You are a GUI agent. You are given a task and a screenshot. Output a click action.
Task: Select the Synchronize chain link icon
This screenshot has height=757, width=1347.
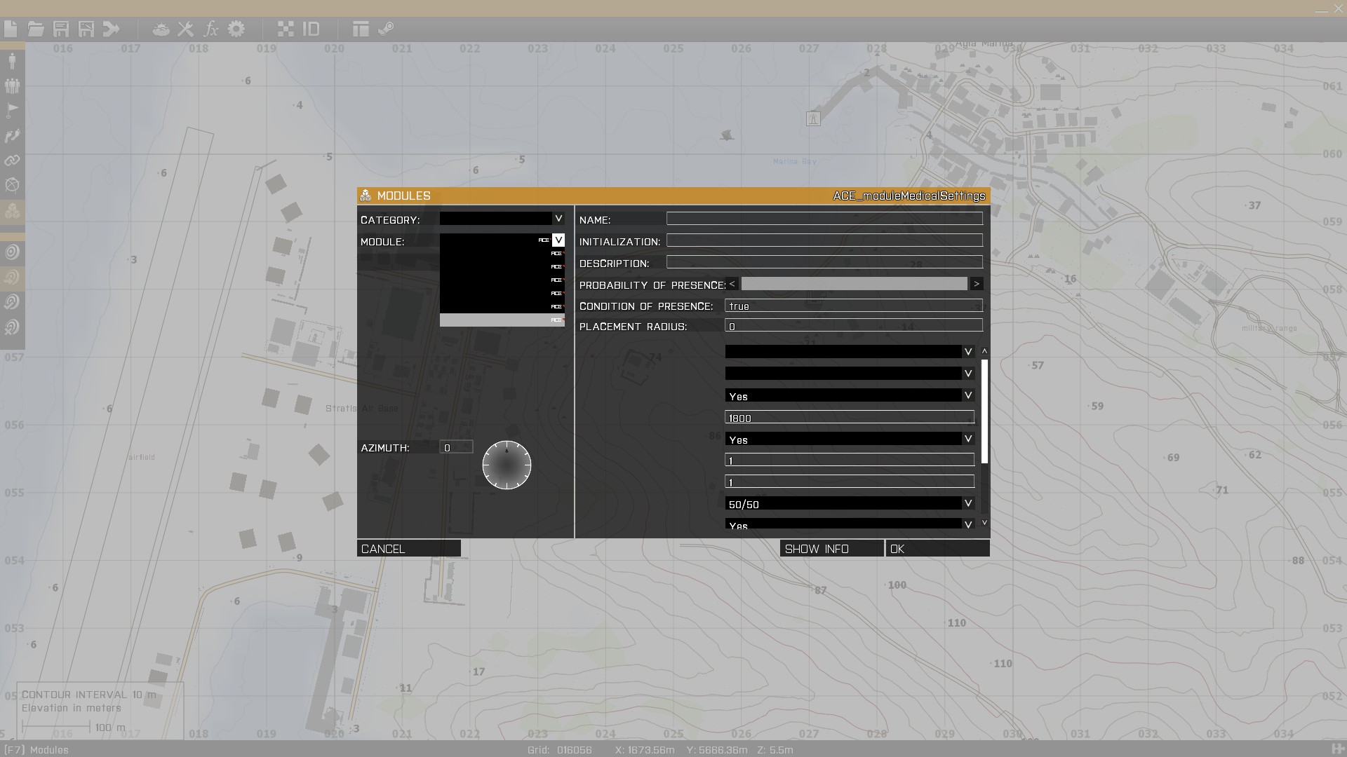tap(12, 161)
